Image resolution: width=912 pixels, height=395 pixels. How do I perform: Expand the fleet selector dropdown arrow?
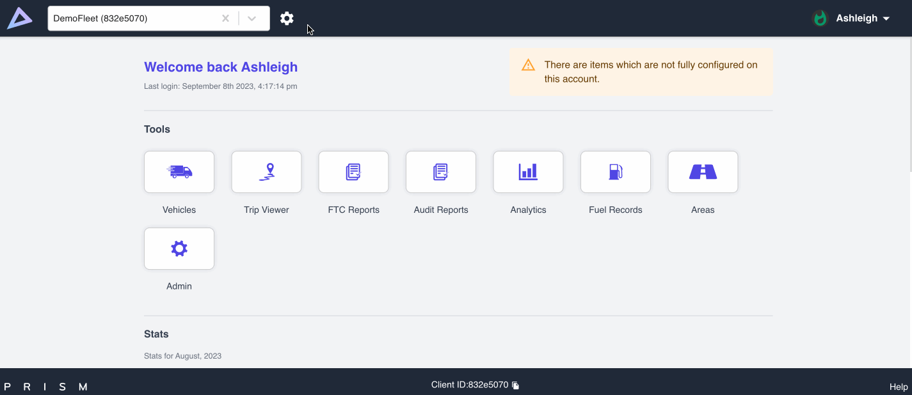252,19
